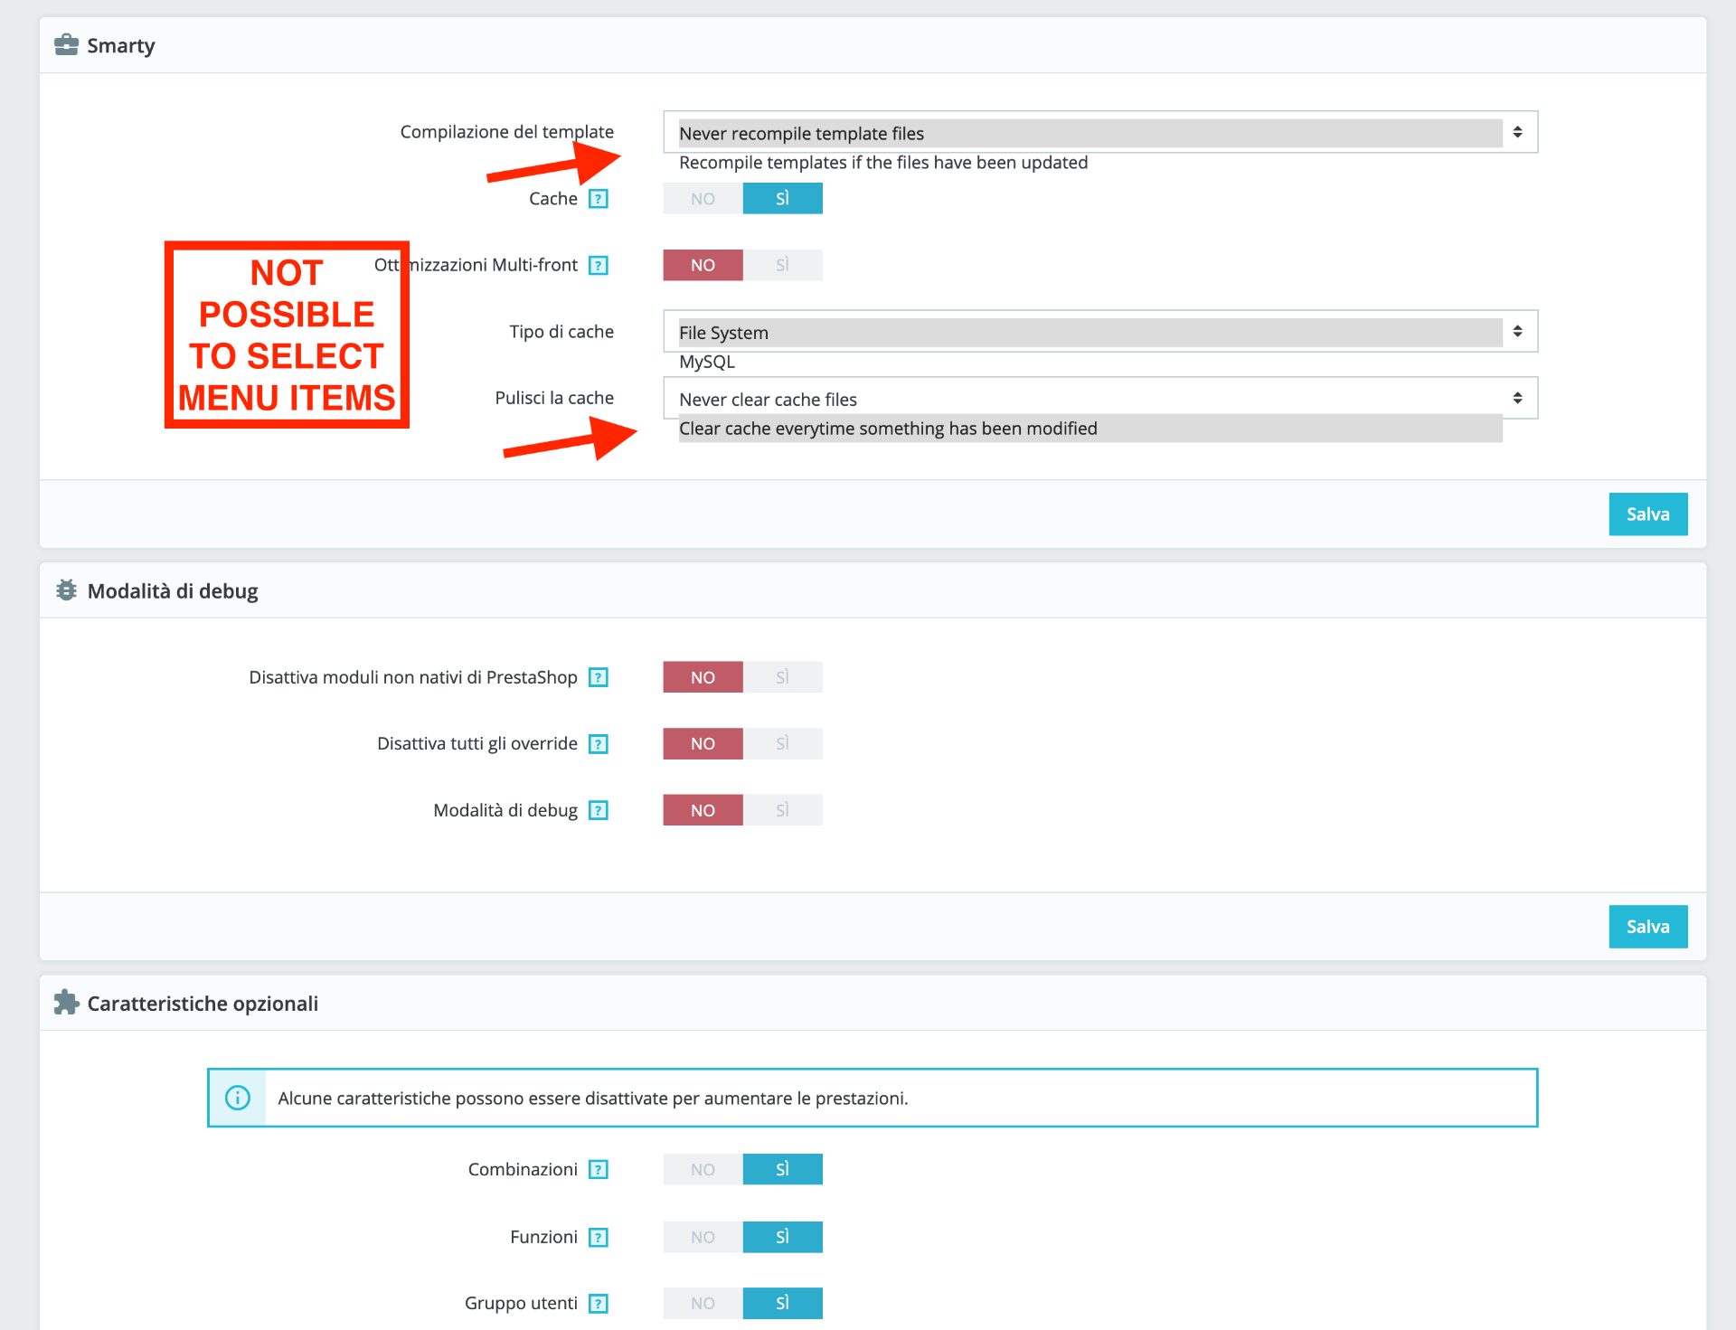The image size is (1736, 1330).
Task: Click help icon next to Cache label
Action: [598, 199]
